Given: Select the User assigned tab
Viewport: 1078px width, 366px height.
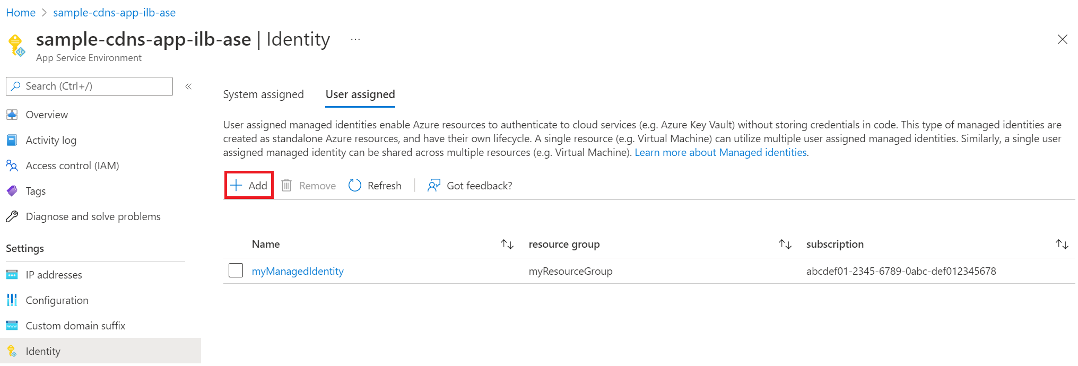Looking at the screenshot, I should tap(360, 94).
